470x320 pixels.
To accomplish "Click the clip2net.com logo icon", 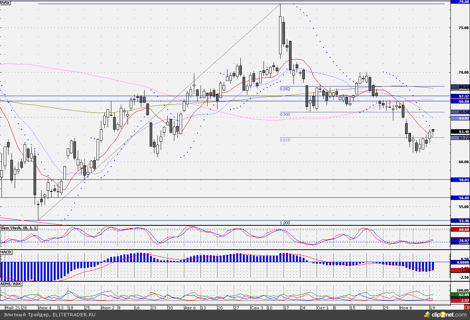I will point(427,315).
